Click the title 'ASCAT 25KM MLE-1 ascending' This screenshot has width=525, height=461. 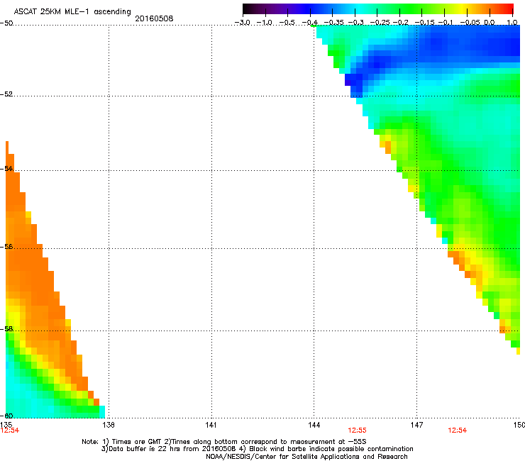pyautogui.click(x=72, y=11)
